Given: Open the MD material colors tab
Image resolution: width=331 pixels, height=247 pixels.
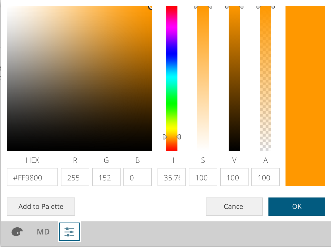Looking at the screenshot, I should coord(43,232).
